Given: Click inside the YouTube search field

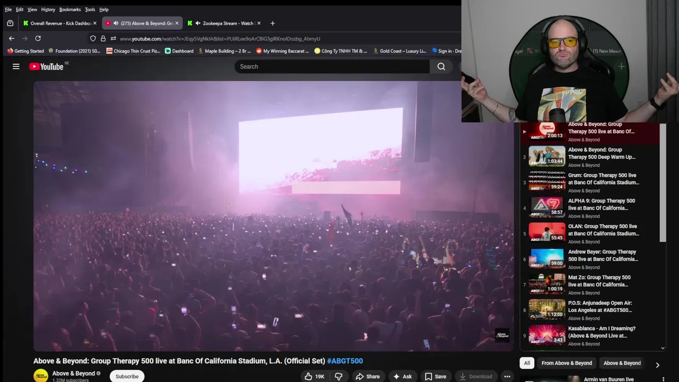Looking at the screenshot, I should (332, 66).
